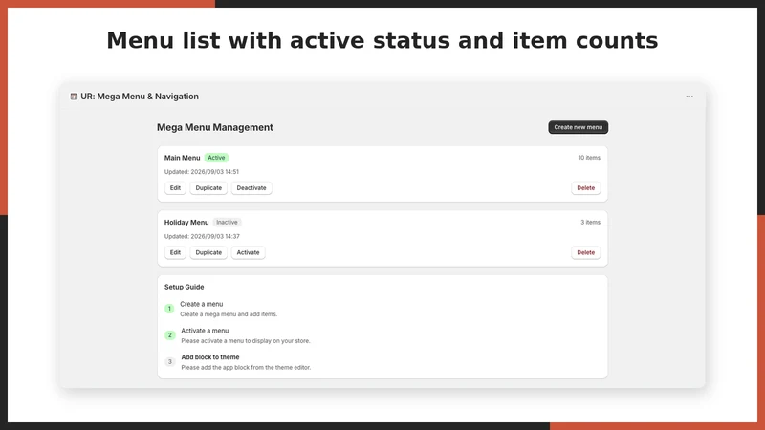
Task: Click the green Active status badge
Action: [x=216, y=158]
